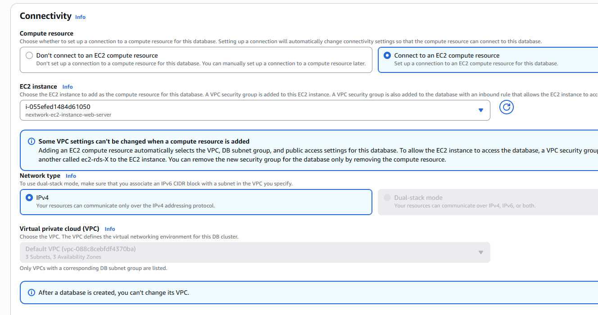Click the greyed-out VPC dropdown arrow
The image size is (598, 315).
[480, 252]
